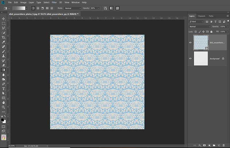Screen dimensions: 230x148
Task: Select the radial gradient style button
Action: (38, 8)
